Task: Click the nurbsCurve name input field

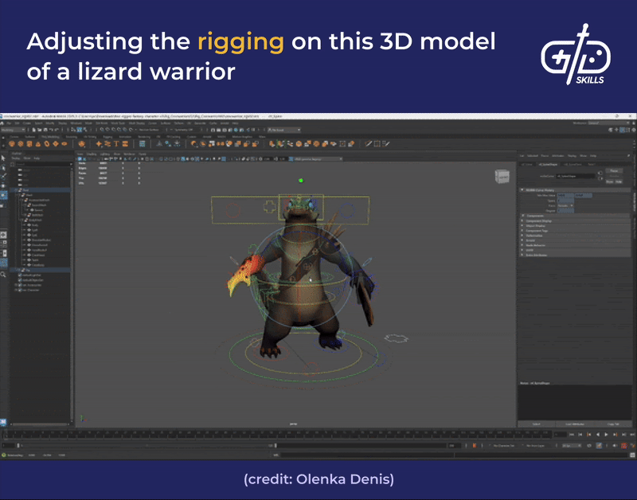Action: [576, 176]
